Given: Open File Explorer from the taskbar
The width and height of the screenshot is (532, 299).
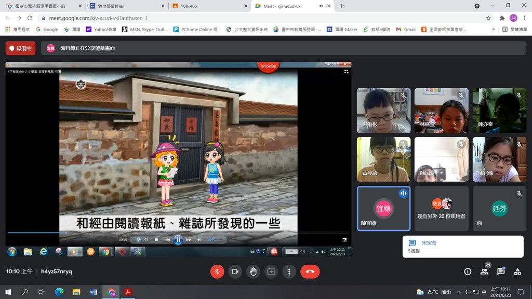Looking at the screenshot, I should click(76, 292).
